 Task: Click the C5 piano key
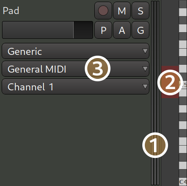click(x=183, y=85)
